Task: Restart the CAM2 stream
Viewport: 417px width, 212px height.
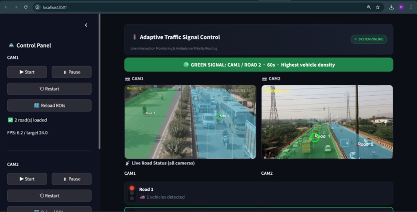Action: 49,195
